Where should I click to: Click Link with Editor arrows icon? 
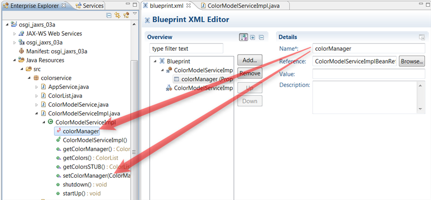(x=117, y=15)
